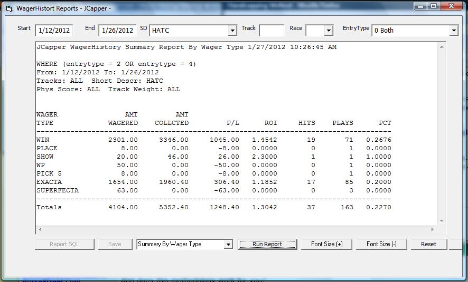Viewport: 468px width, 282px height.
Task: Click the WIN P/L value 1045.00
Action: (224, 140)
